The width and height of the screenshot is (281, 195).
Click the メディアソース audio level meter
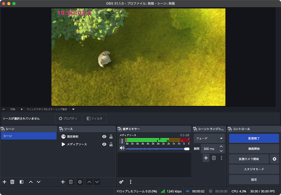[157, 140]
